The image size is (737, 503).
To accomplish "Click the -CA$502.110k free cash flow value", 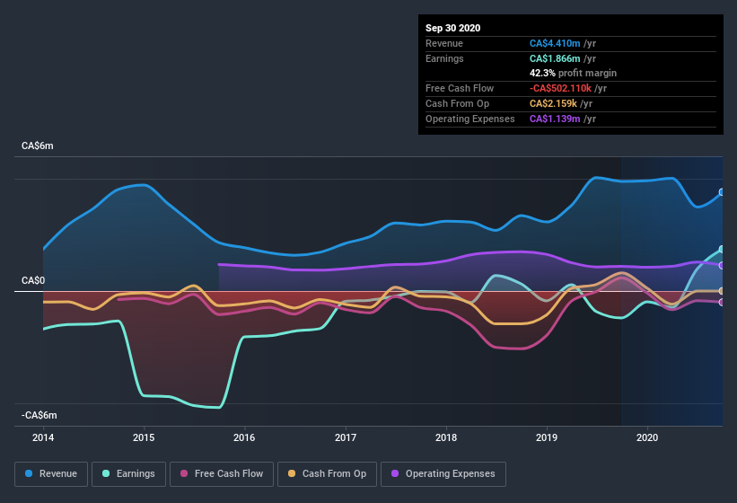I will [560, 88].
